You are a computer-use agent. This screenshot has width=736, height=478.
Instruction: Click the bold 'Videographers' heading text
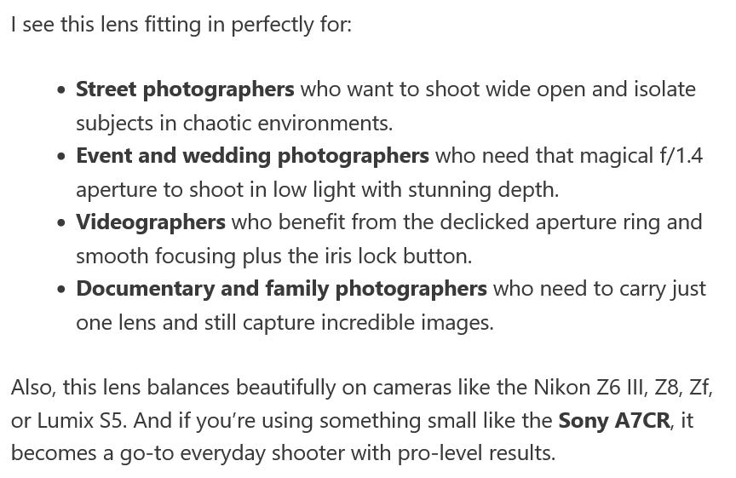(x=151, y=222)
